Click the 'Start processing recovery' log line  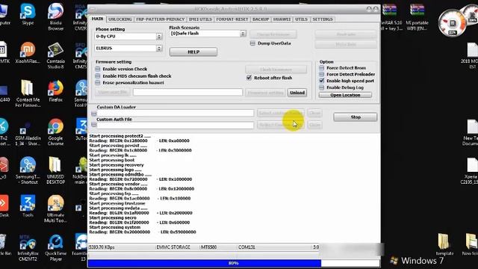click(117, 165)
